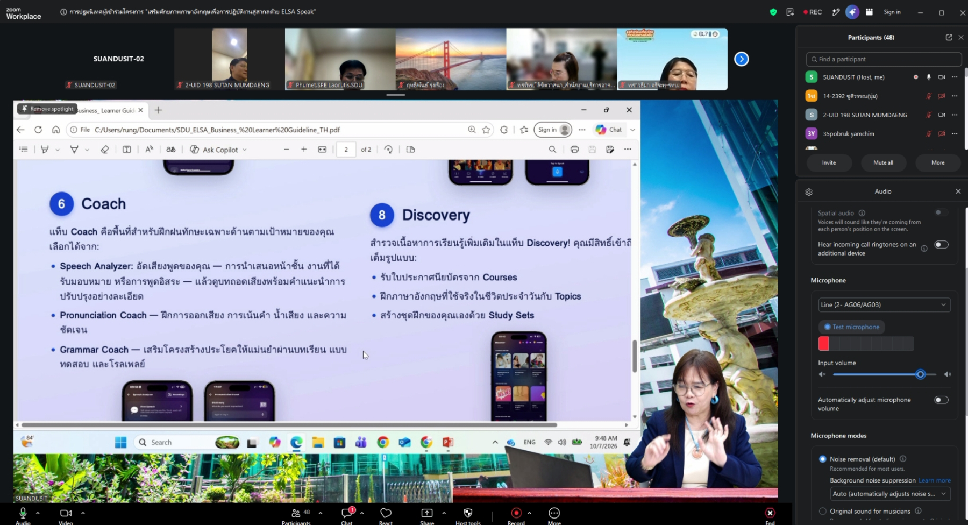Open the Microphone device dropdown
968x525 pixels.
click(884, 304)
